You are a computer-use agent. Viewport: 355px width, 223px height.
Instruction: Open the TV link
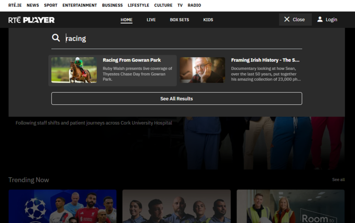click(180, 5)
